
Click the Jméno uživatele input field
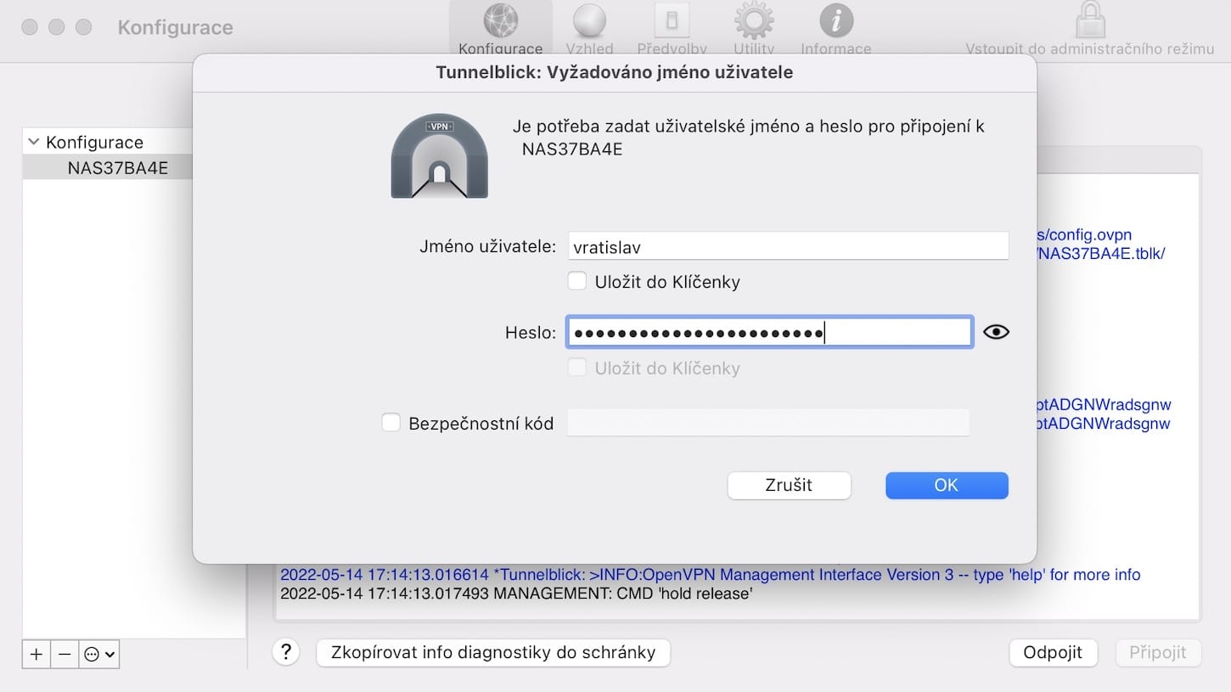click(x=788, y=246)
